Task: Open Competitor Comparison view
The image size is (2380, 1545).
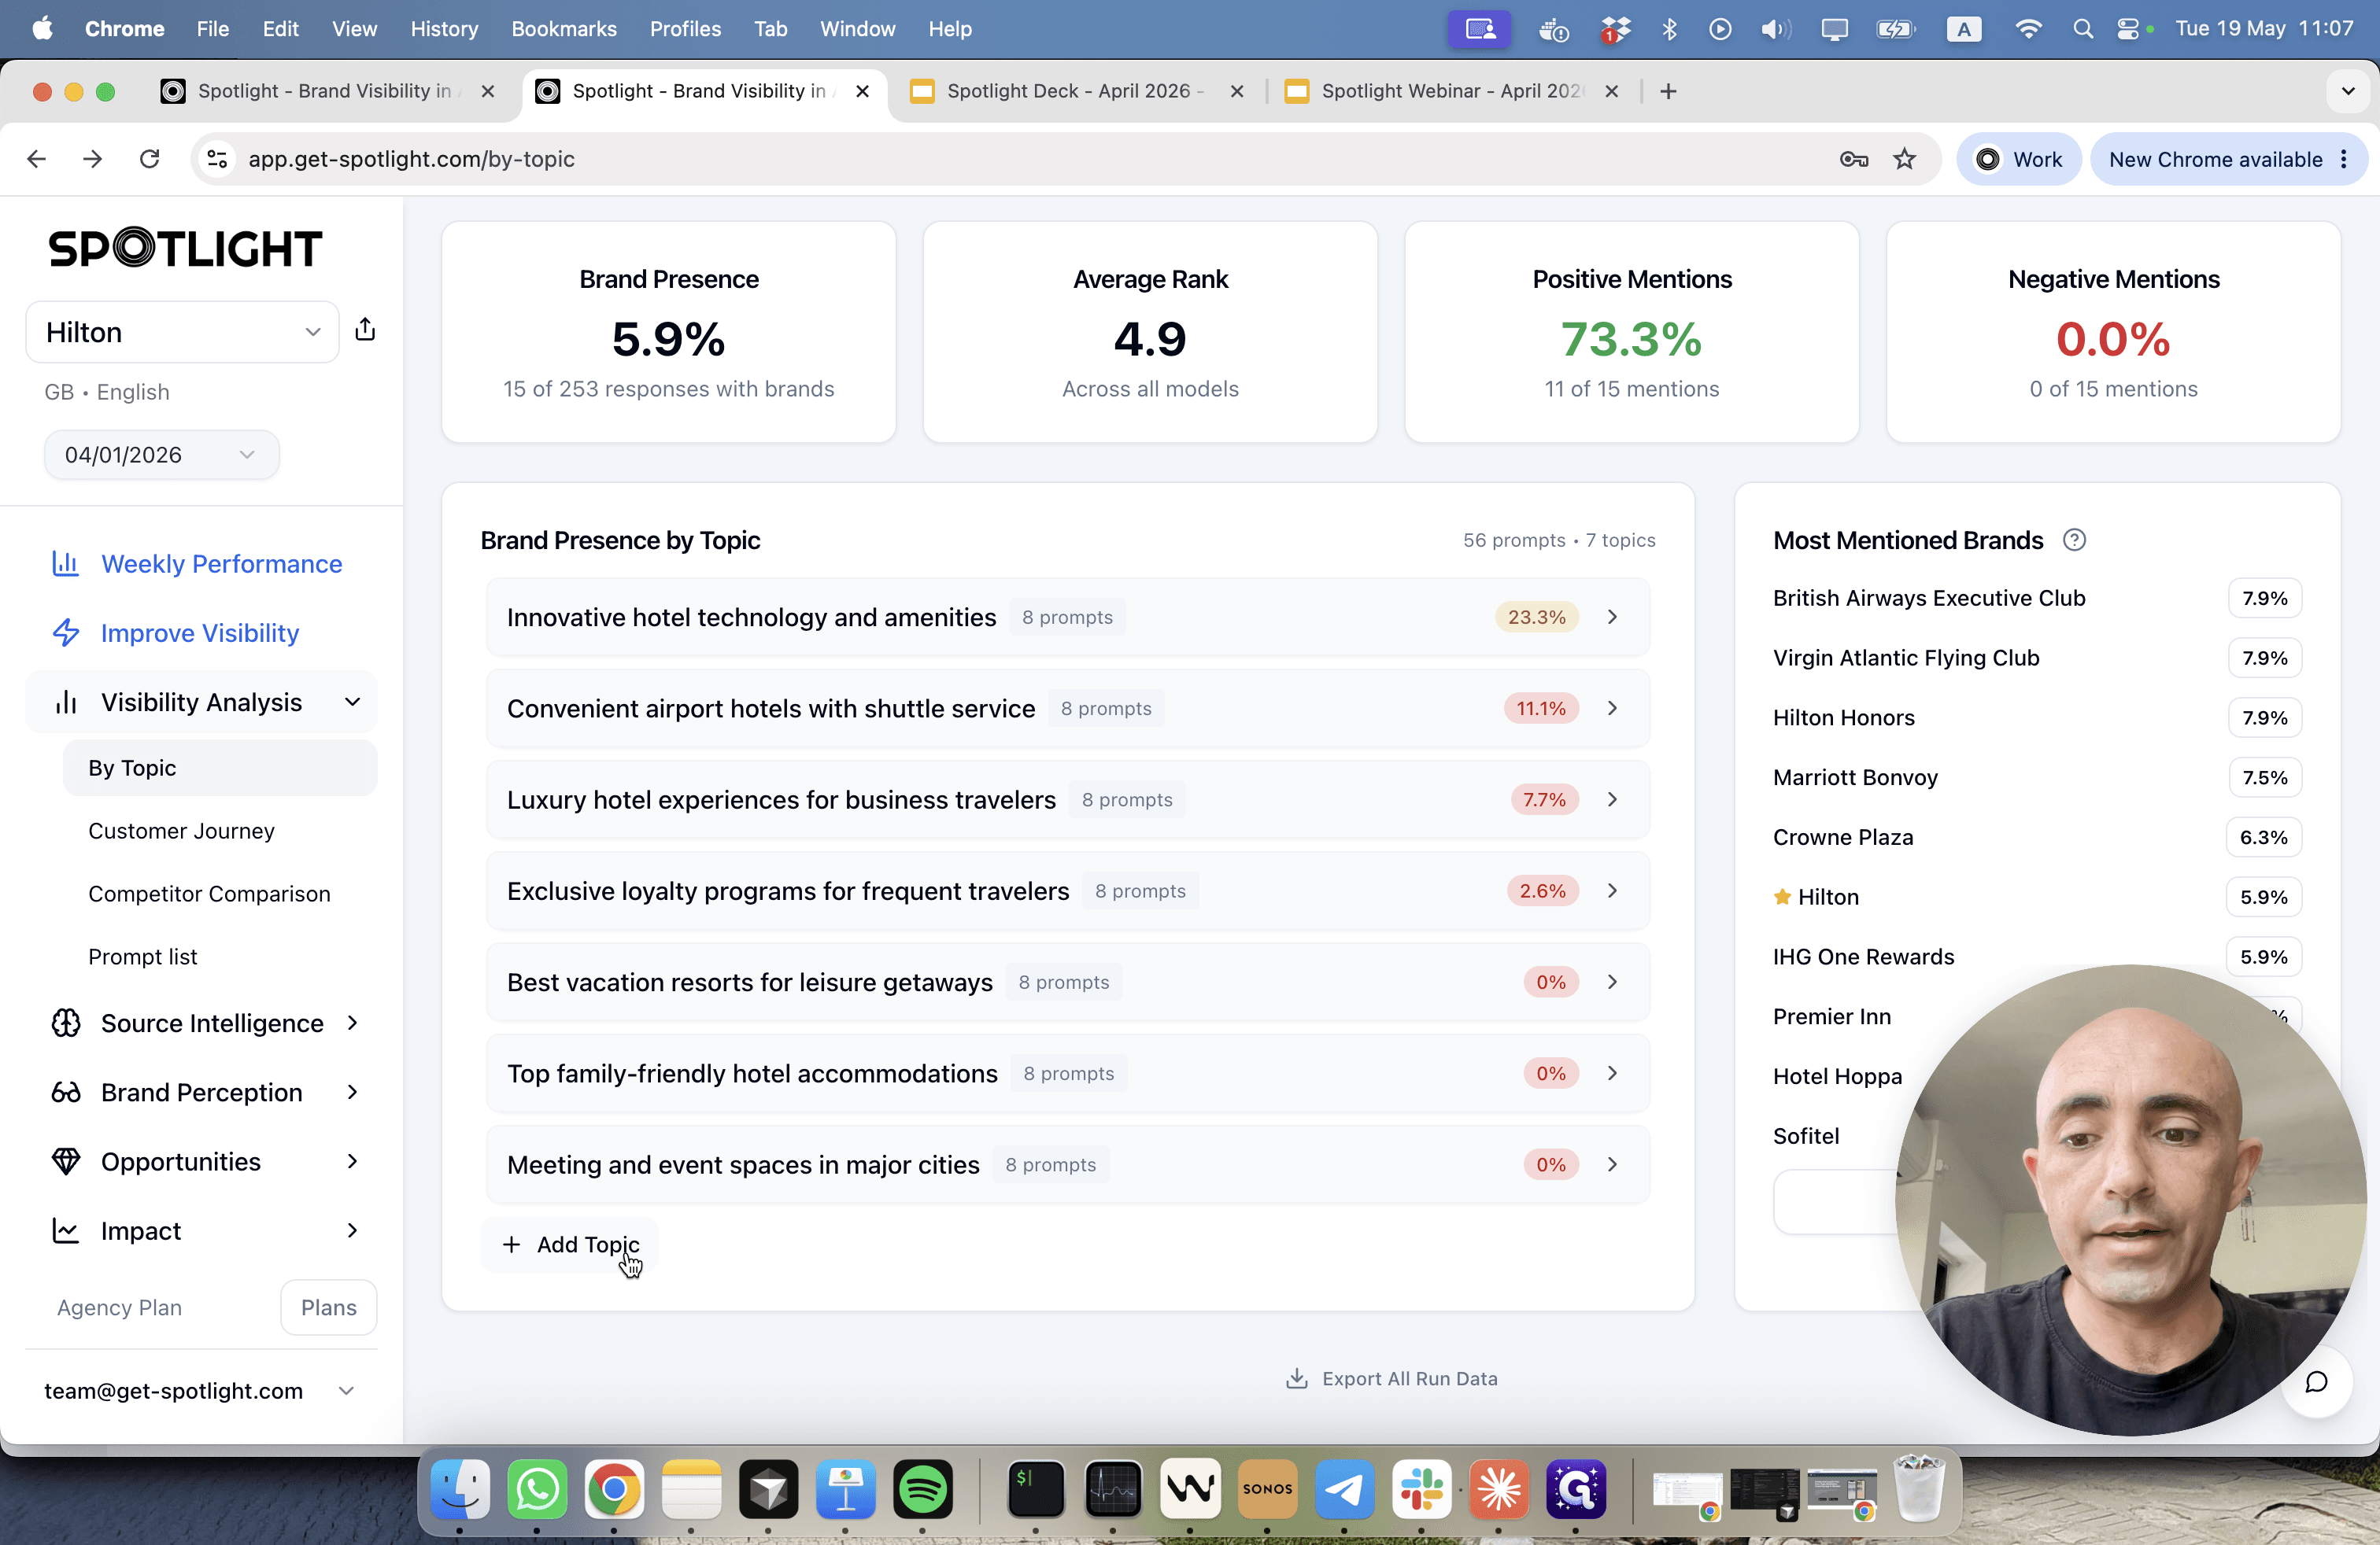Action: 209,894
